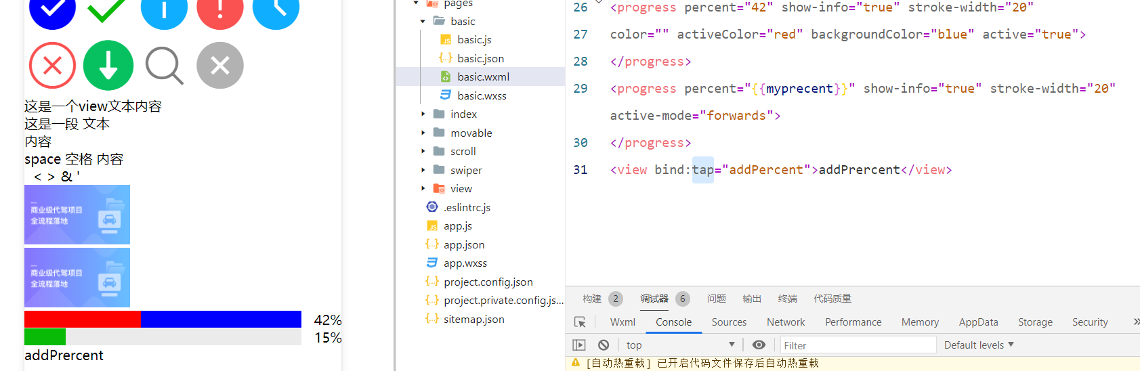
Task: Click the yellow hot-reload warning icon
Action: (576, 363)
